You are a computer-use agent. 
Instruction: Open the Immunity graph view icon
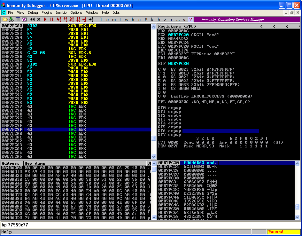tap(24, 20)
